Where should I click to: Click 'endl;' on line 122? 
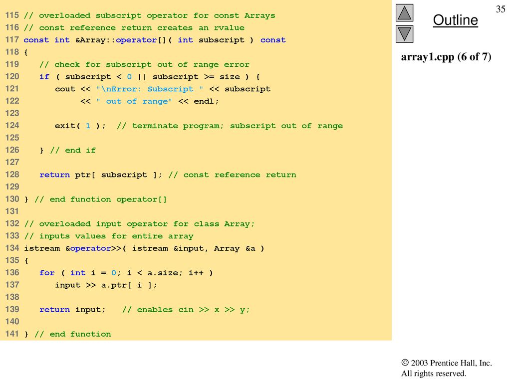tap(206, 101)
